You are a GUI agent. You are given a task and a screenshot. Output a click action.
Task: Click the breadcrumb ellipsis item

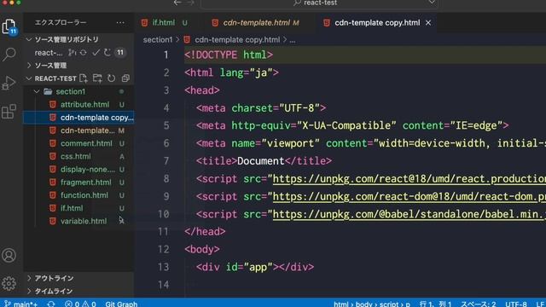point(293,40)
